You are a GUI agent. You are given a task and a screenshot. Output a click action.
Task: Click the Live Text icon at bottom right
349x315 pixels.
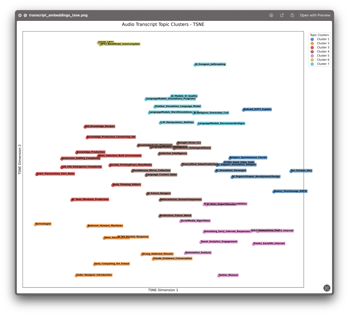click(326, 288)
